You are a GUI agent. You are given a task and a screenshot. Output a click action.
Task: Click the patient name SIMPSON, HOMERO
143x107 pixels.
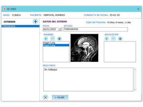click(x=54, y=15)
